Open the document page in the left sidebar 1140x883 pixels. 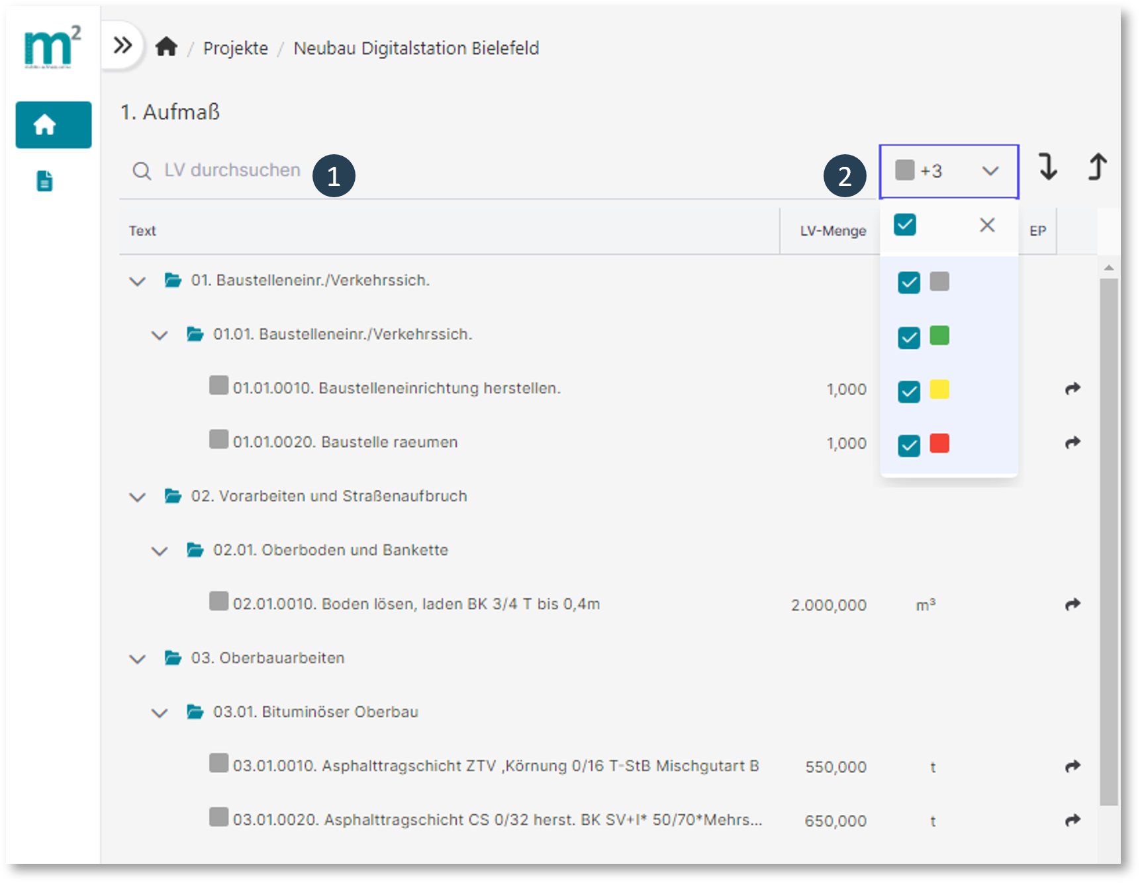(x=44, y=181)
